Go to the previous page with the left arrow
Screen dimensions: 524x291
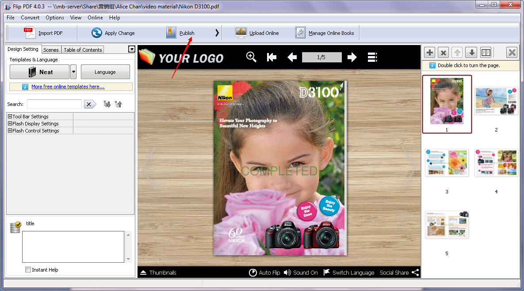(292, 57)
